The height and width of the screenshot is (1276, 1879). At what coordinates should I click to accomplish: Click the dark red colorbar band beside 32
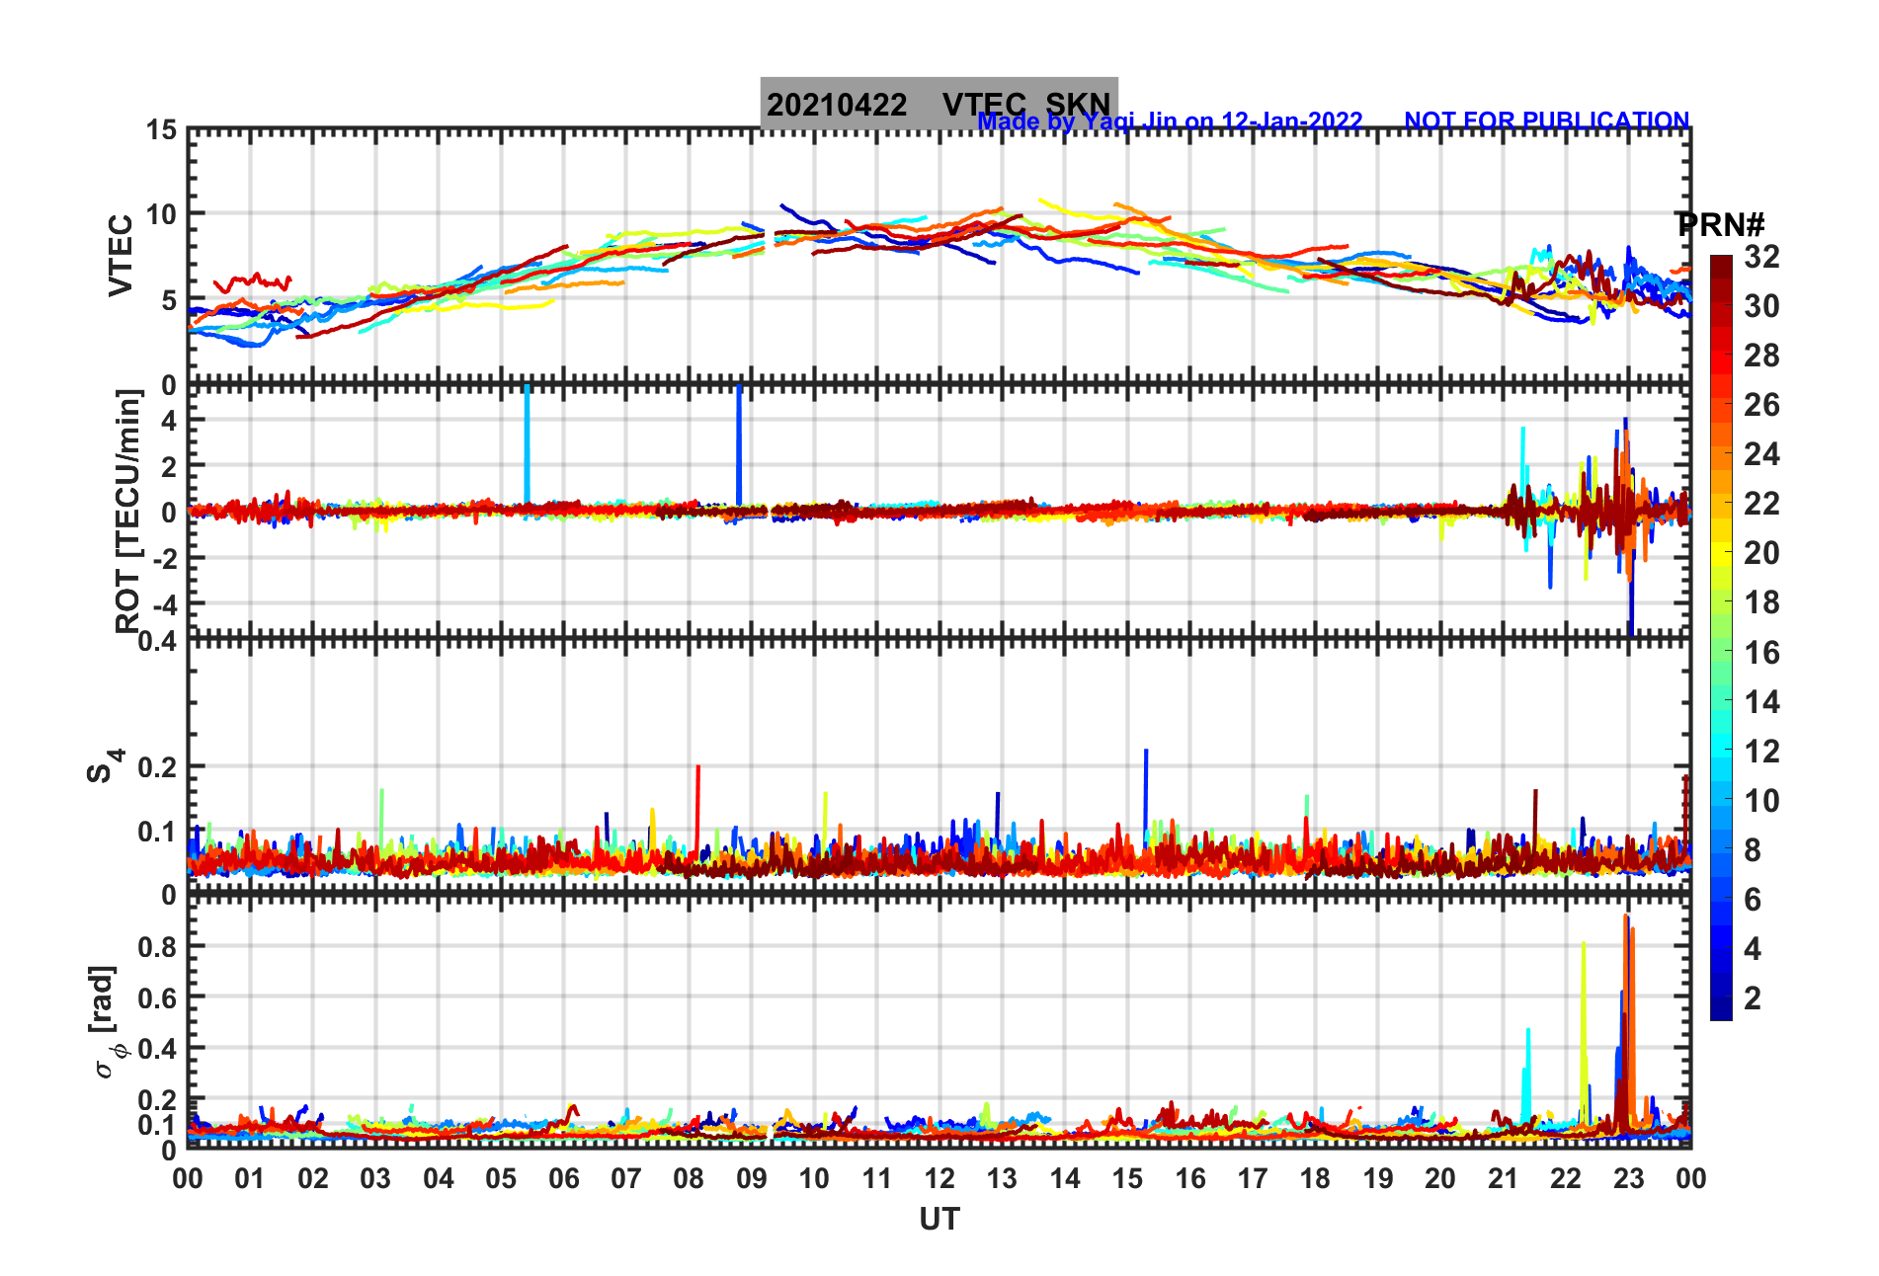(x=1721, y=267)
